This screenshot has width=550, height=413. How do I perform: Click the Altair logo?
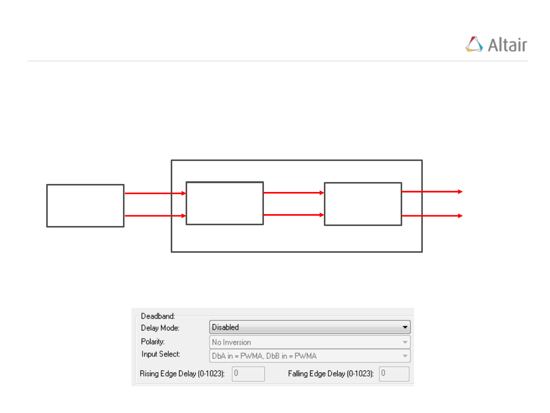click(x=496, y=44)
